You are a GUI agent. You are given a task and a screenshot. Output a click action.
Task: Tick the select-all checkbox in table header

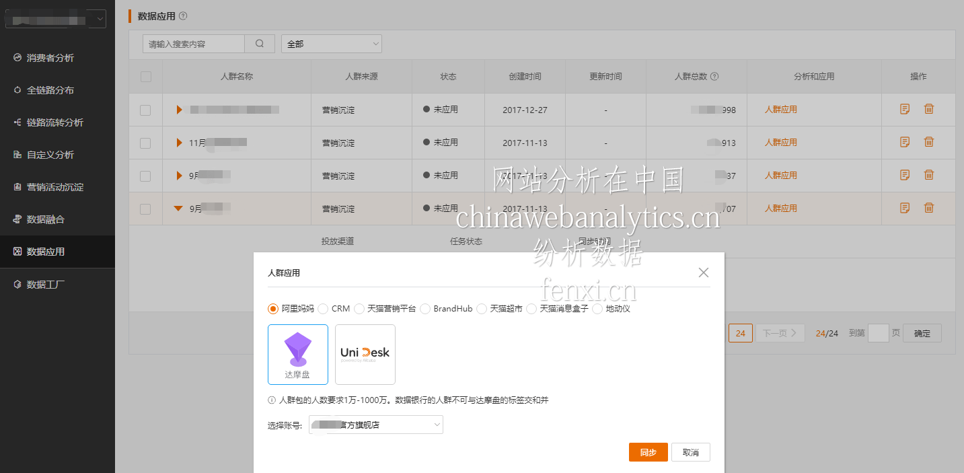click(146, 77)
